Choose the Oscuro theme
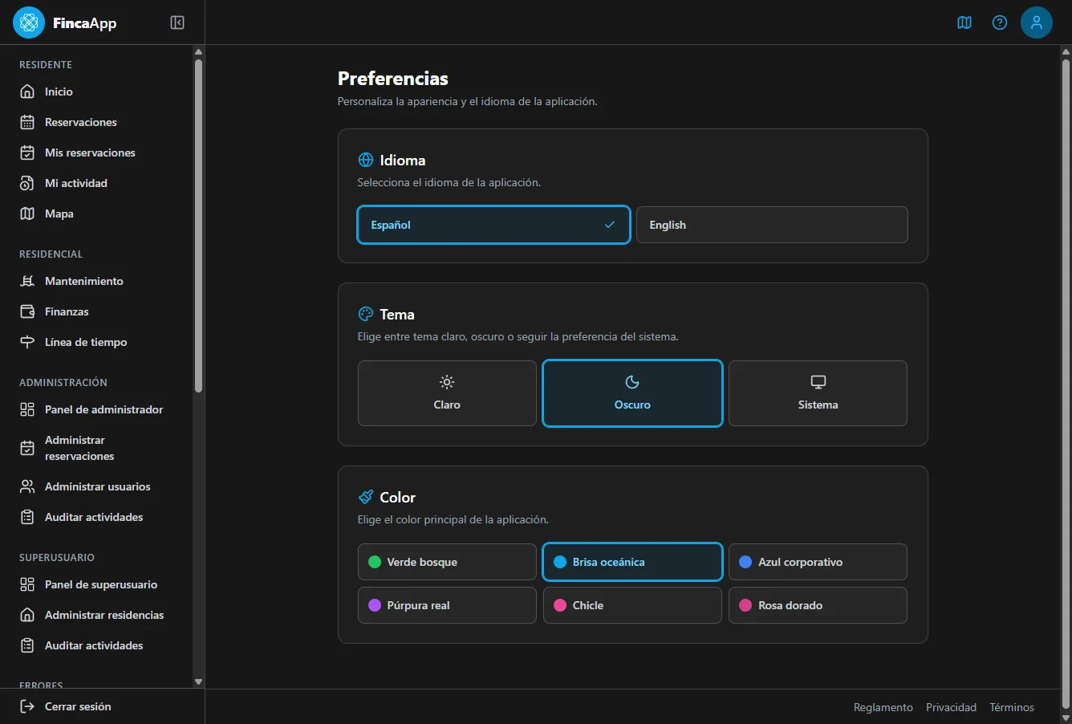This screenshot has width=1072, height=724. [x=632, y=393]
